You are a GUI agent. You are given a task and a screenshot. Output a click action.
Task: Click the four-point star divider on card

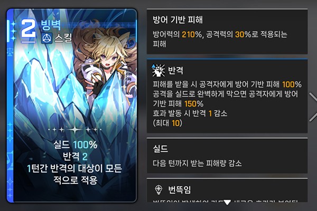pos(75,129)
